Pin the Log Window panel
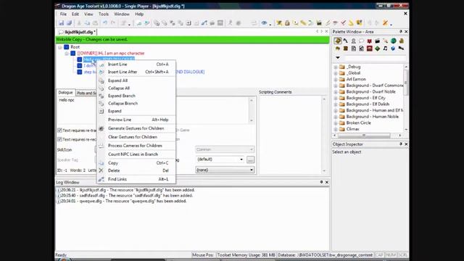This screenshot has height=261, width=464. coord(321,182)
